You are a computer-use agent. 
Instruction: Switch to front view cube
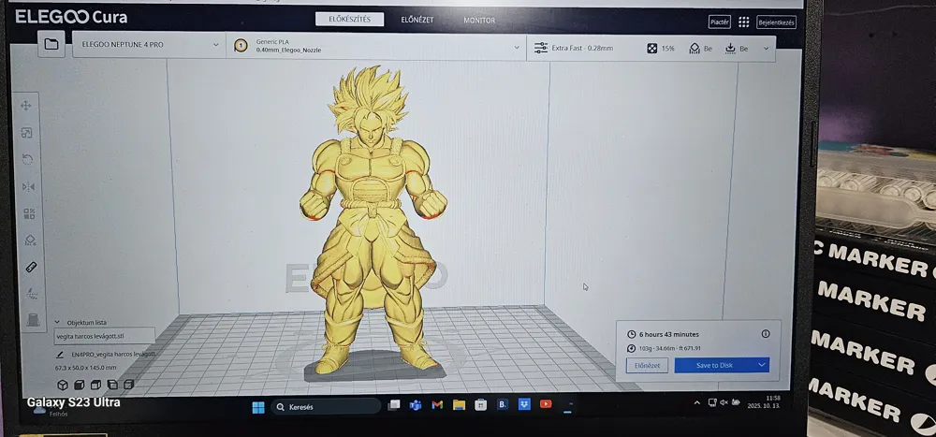79,385
